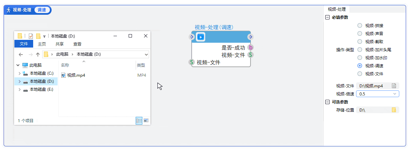Expand 本地磁盘 (C:) in navigation tree
The image size is (411, 149).
click(19, 73)
